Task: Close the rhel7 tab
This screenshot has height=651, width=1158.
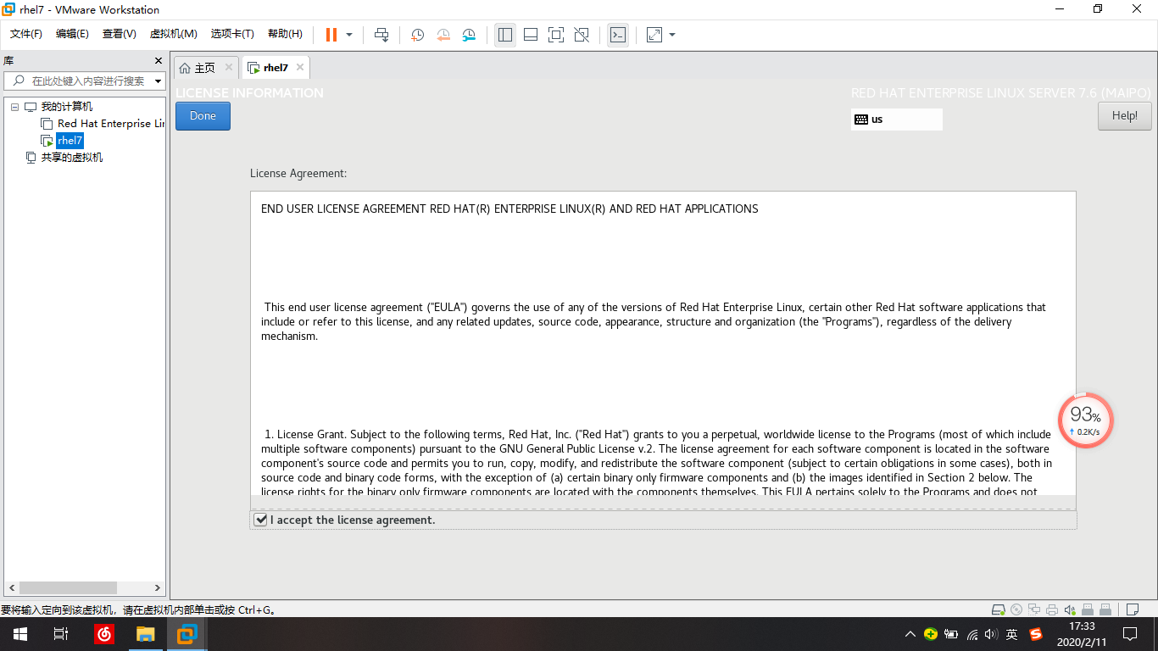Action: click(300, 67)
